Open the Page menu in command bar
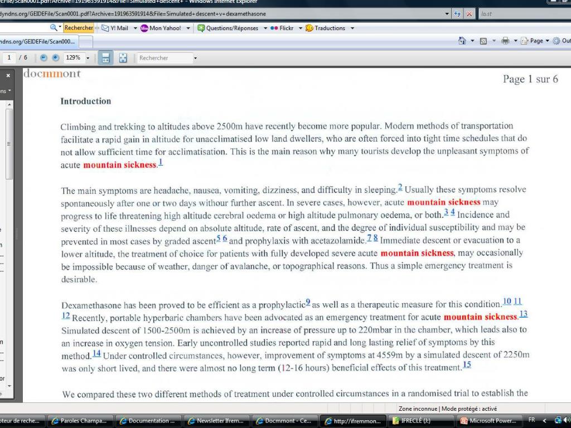 [535, 41]
